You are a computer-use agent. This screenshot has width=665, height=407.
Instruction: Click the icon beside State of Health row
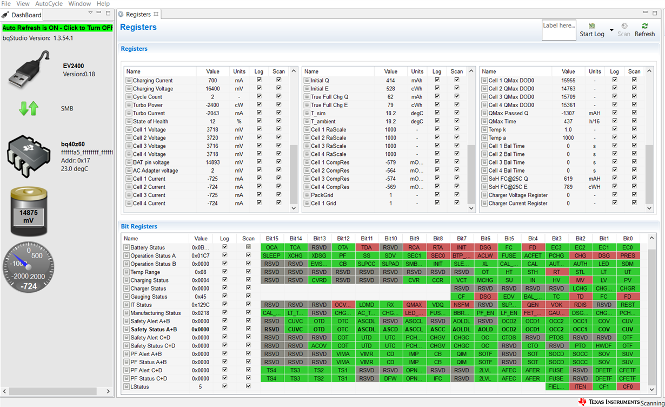point(129,121)
